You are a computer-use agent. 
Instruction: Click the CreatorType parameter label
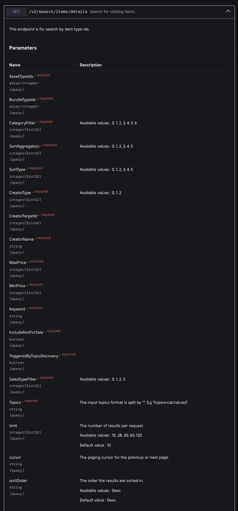20,193
